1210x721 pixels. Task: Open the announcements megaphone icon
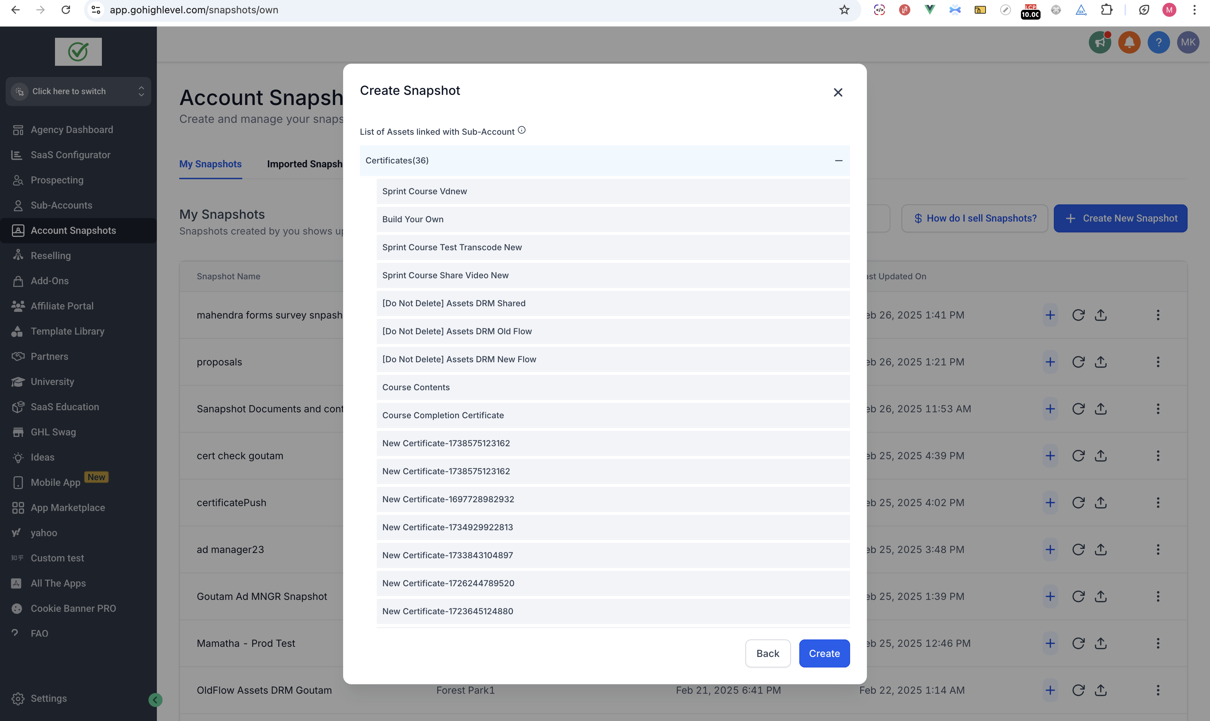(1100, 43)
